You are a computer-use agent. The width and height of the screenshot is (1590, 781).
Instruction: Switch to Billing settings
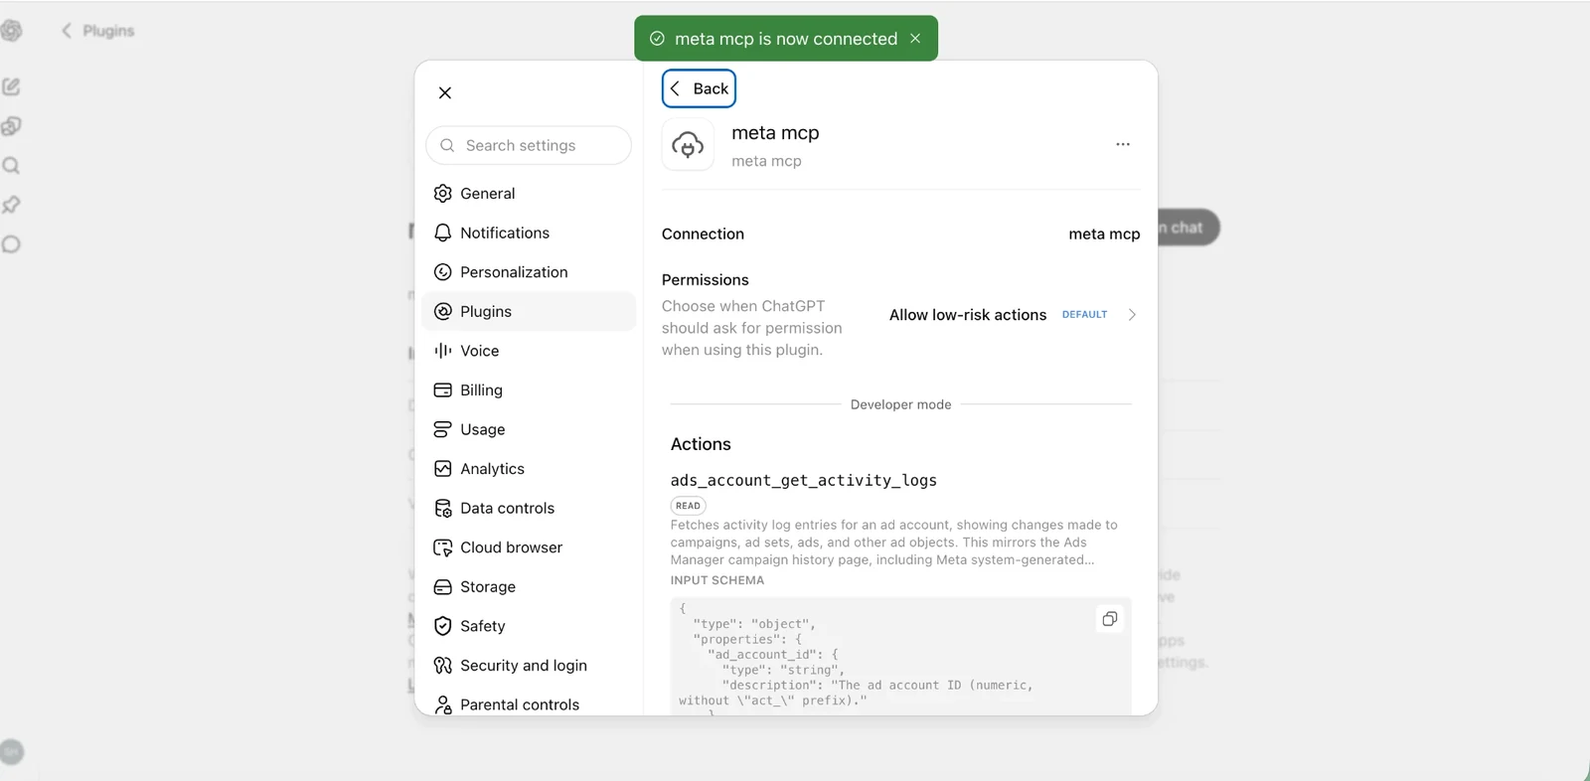tap(529, 390)
